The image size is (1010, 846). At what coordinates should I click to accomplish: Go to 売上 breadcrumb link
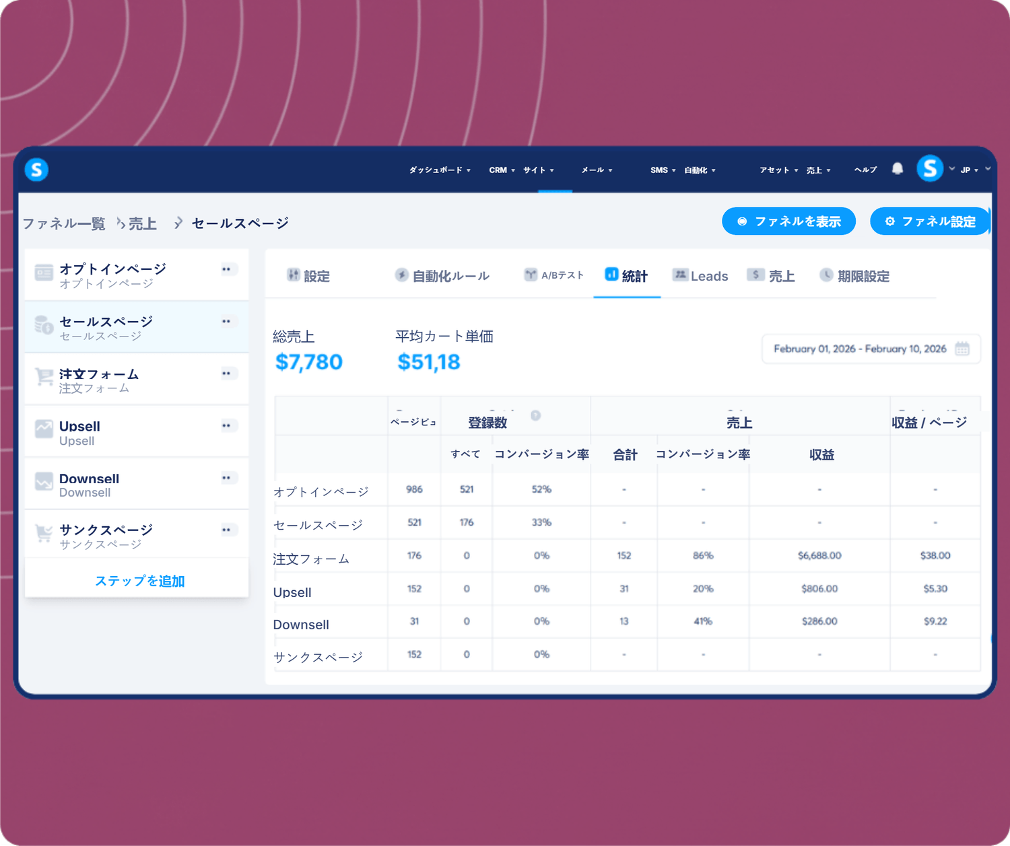143,223
